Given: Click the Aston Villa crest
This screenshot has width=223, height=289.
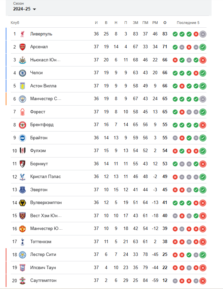Looking at the screenshot, I should [22, 86].
